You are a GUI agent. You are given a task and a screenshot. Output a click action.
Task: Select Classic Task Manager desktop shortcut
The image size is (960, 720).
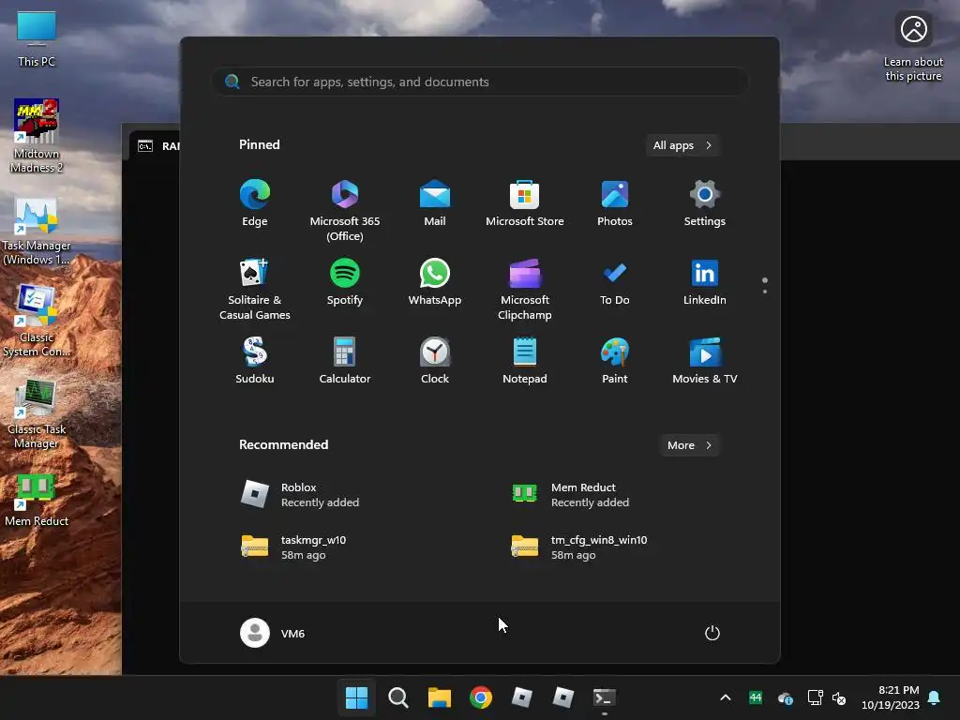37,413
